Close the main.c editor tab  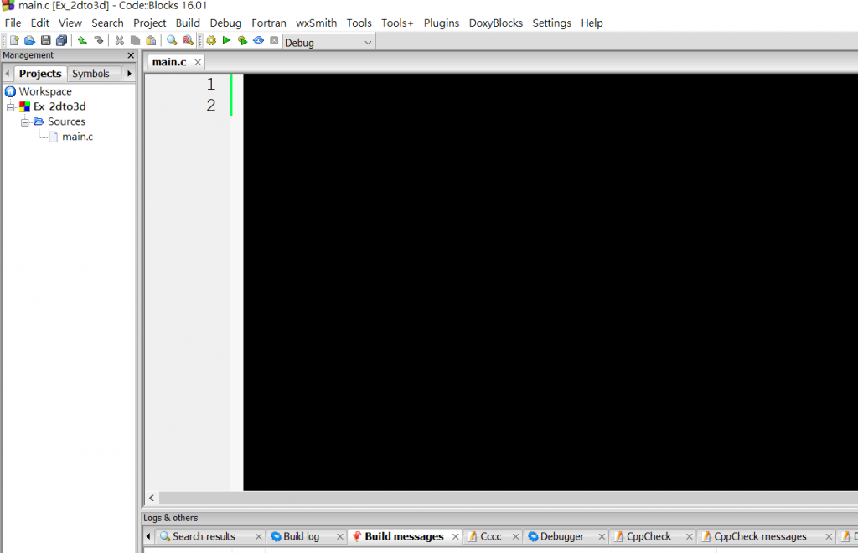tap(198, 62)
